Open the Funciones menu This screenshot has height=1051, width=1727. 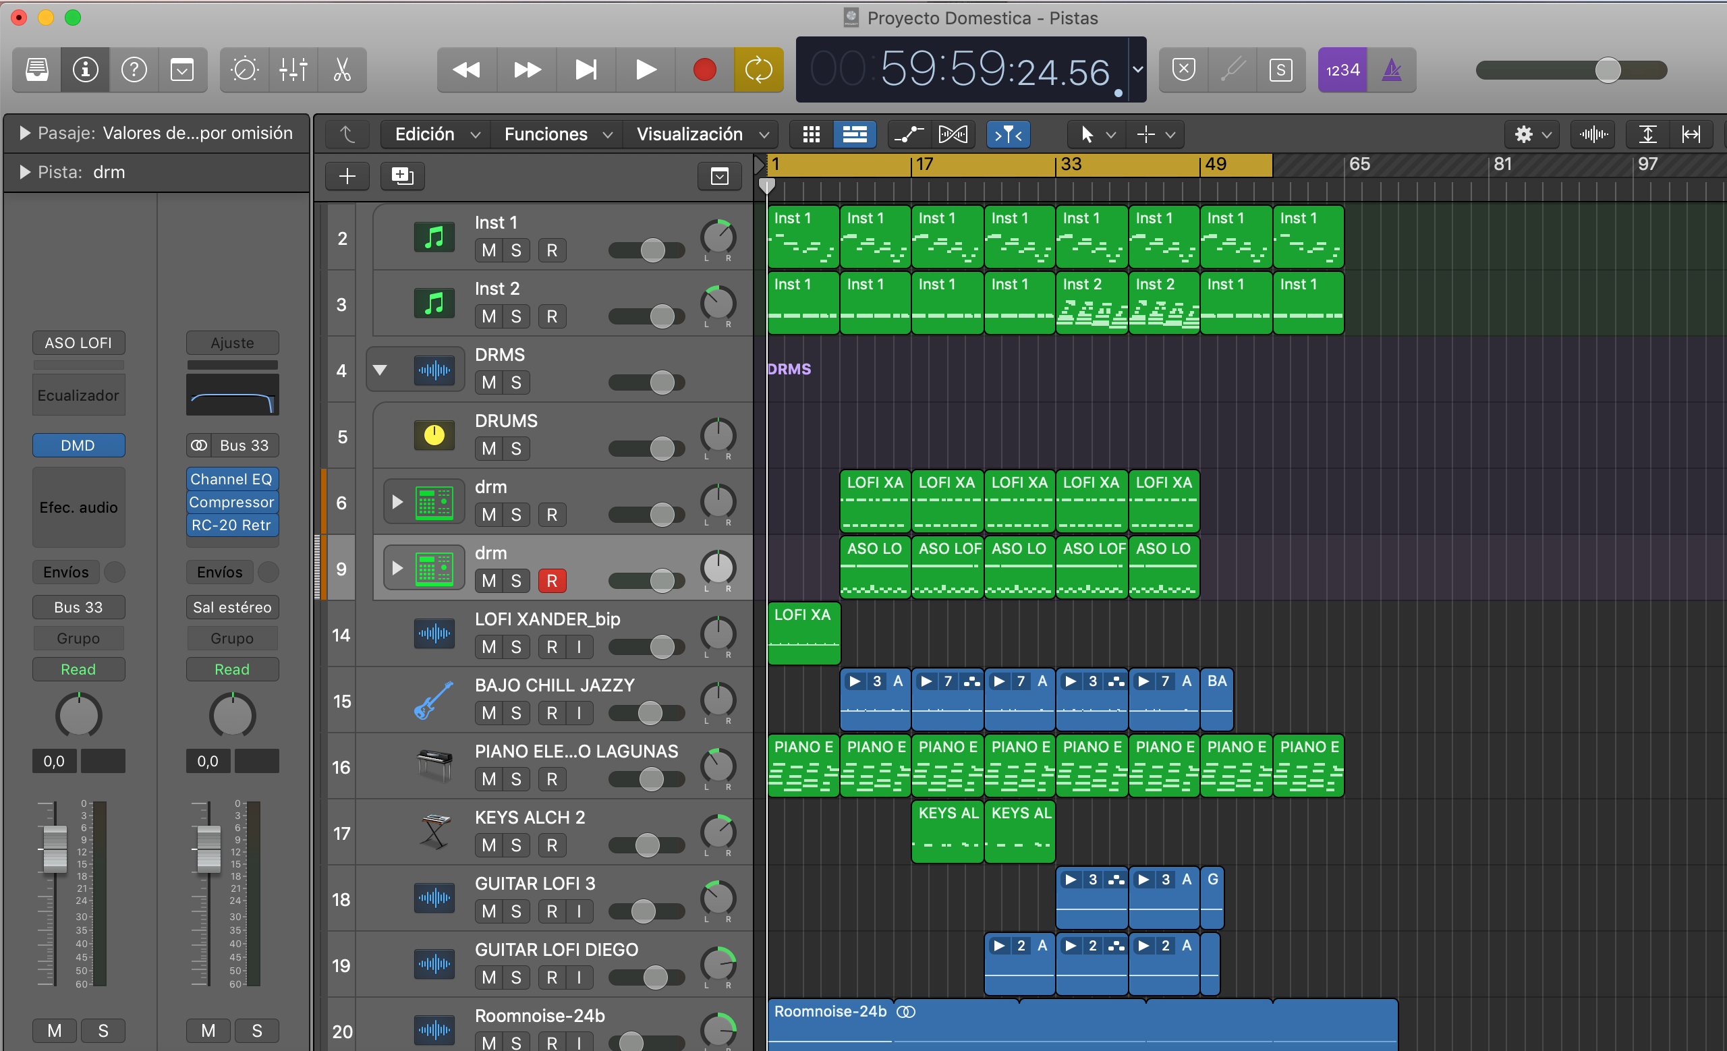coord(557,134)
